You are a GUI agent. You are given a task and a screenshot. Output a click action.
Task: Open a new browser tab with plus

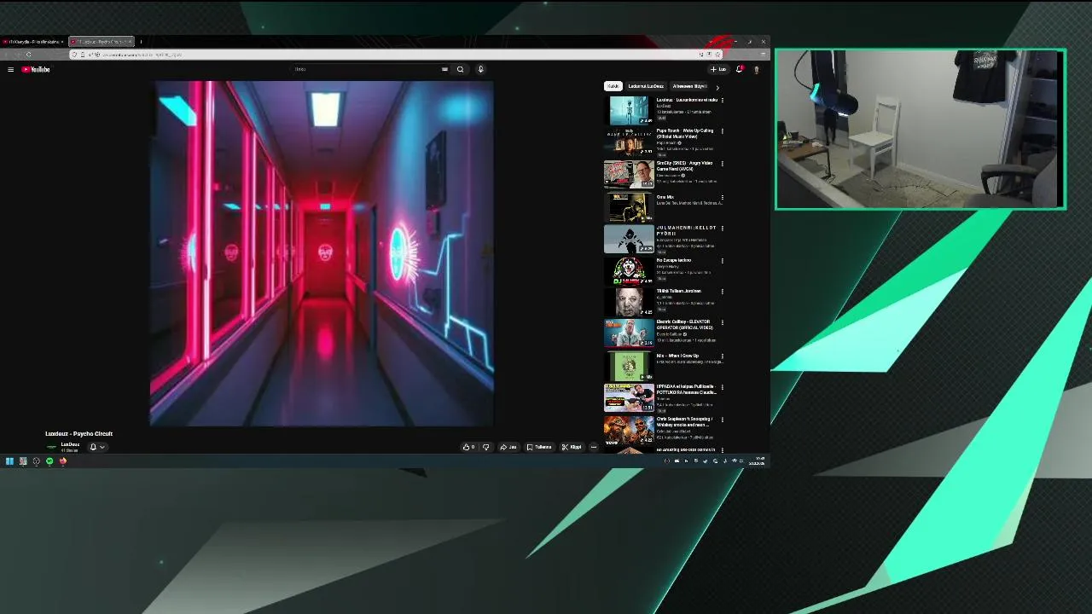141,41
